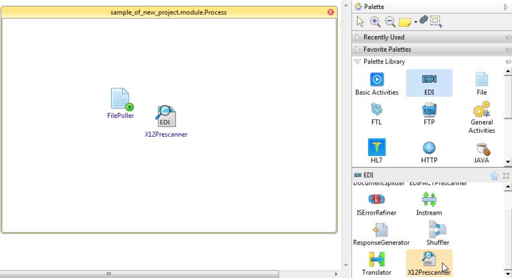The image size is (512, 278).
Task: Open the File palette
Action: [482, 84]
